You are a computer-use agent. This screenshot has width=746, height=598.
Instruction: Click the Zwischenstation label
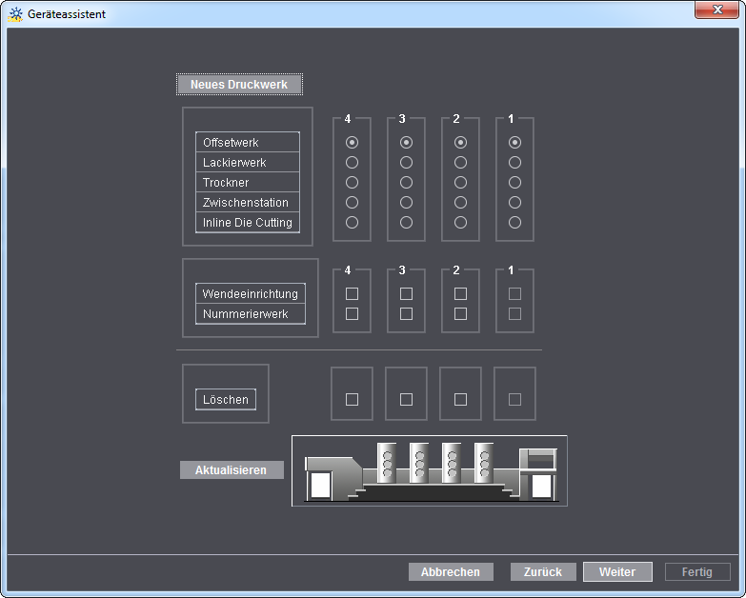tap(246, 203)
